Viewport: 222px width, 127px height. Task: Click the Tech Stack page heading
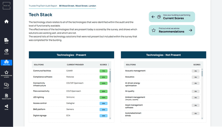(x=41, y=14)
